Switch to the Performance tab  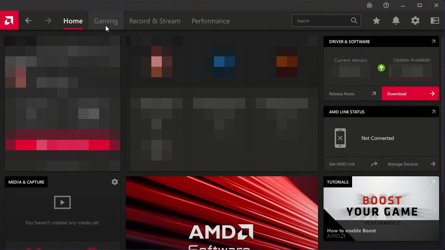[x=210, y=21]
